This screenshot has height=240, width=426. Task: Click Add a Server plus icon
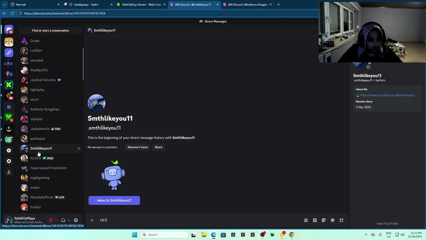pos(9,150)
